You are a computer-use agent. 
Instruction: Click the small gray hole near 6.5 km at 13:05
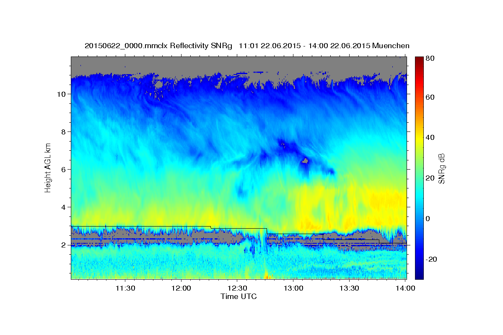point(305,160)
